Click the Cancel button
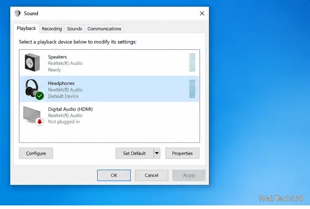This screenshot has width=310, height=209. click(152, 175)
